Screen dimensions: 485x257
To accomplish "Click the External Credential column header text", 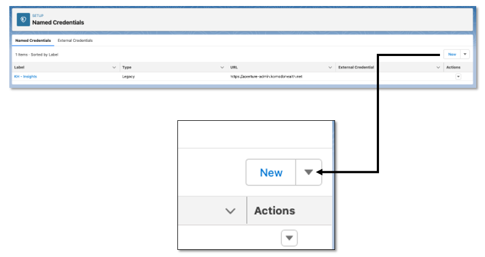I will (x=356, y=68).
